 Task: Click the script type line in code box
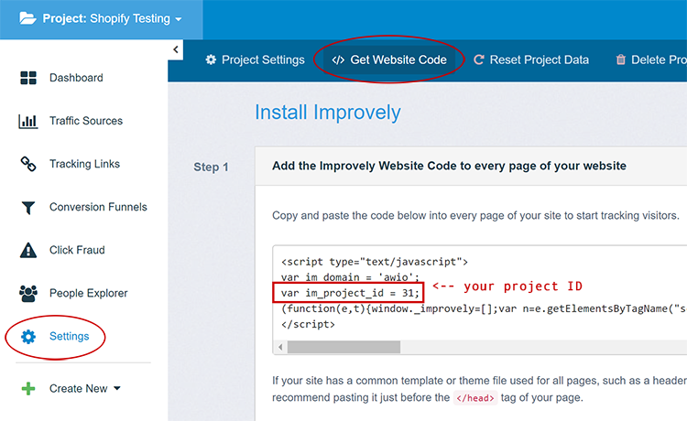375,262
